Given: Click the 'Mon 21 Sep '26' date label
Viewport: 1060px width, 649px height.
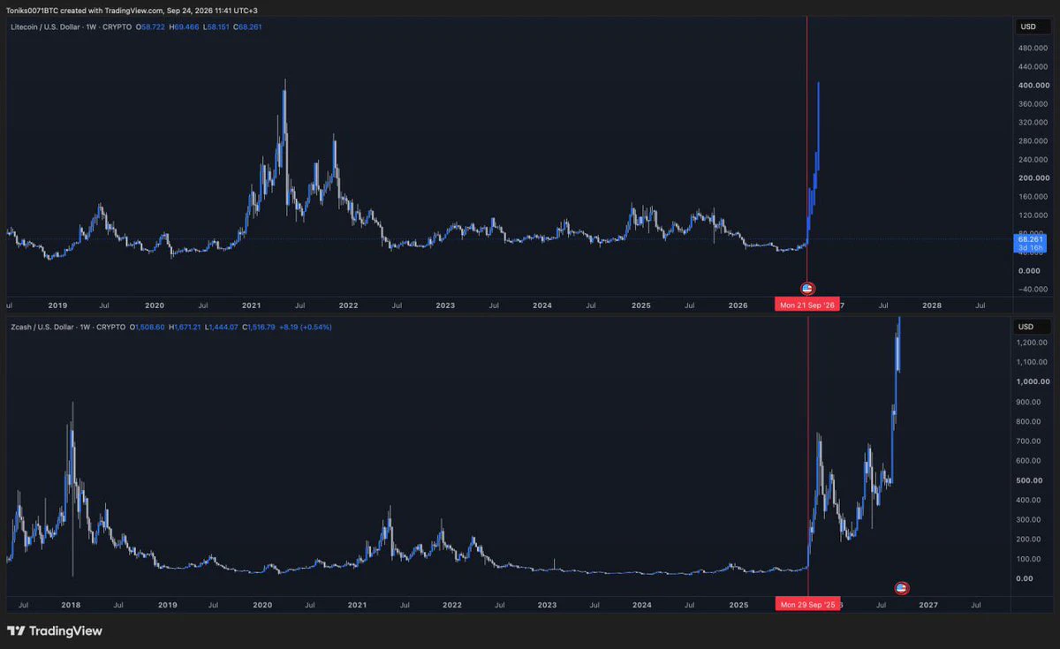Looking at the screenshot, I should [x=807, y=305].
